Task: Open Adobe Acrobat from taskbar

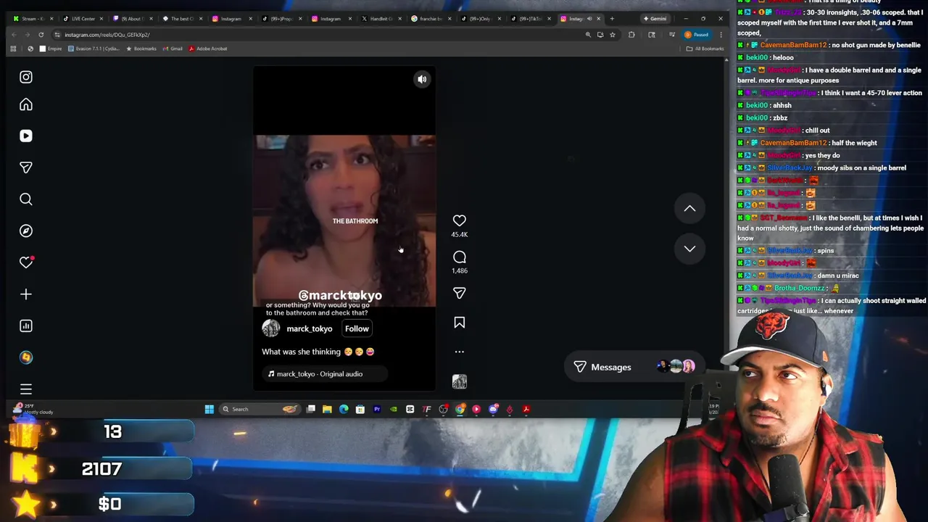Action: pos(526,409)
